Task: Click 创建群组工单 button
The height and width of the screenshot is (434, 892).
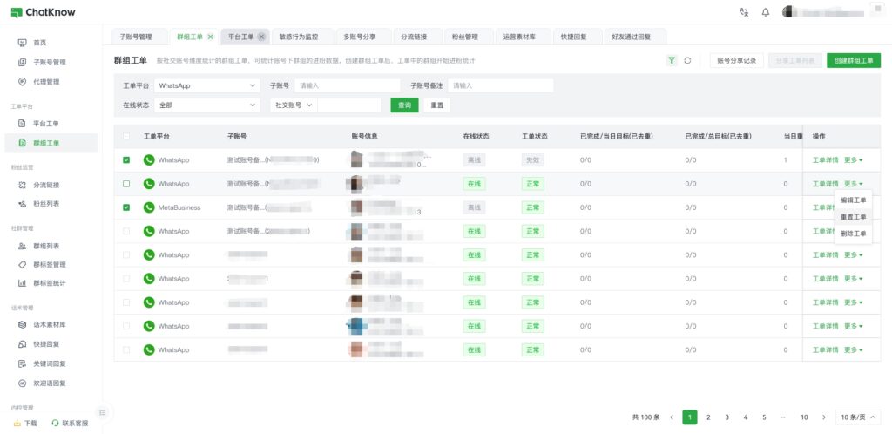Action: (854, 60)
